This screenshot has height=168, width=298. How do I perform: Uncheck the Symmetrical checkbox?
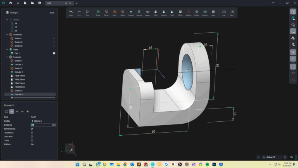[32, 129]
